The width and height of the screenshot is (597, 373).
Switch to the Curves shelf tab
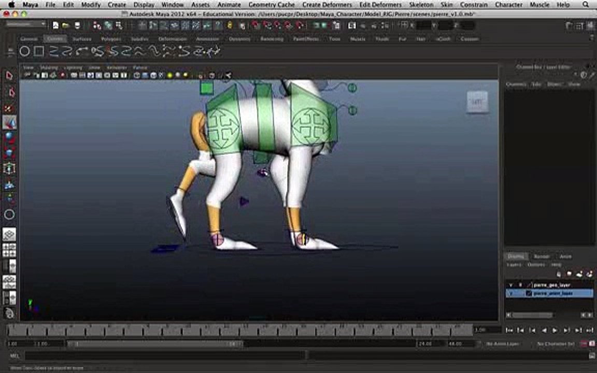point(55,39)
